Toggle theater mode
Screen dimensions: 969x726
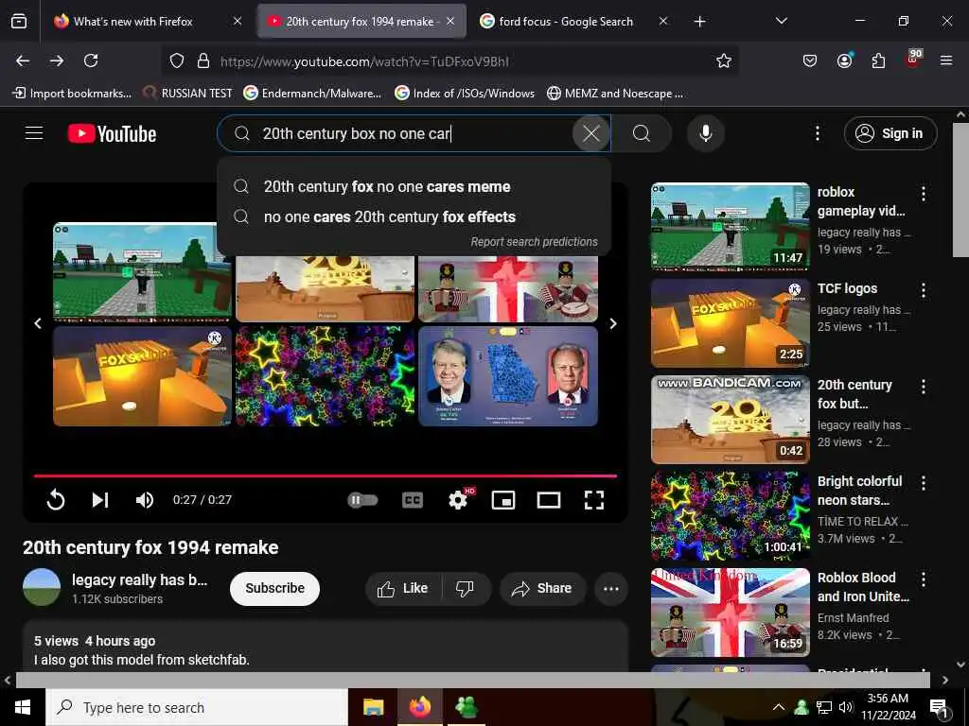click(549, 499)
